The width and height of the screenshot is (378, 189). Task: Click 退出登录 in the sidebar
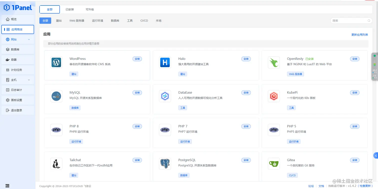click(x=18, y=110)
